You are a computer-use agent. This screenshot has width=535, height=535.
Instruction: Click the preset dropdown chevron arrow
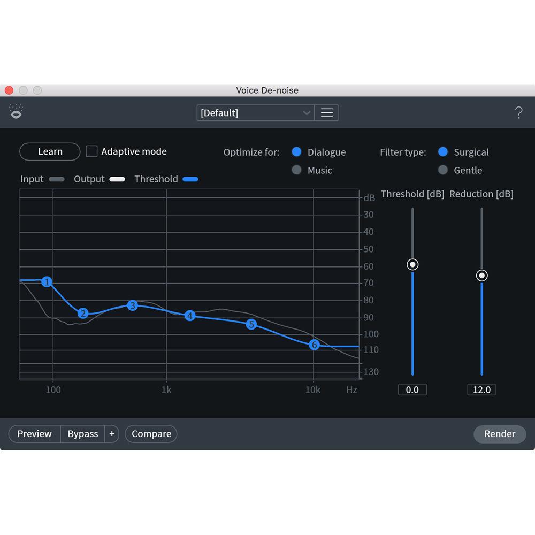[307, 112]
